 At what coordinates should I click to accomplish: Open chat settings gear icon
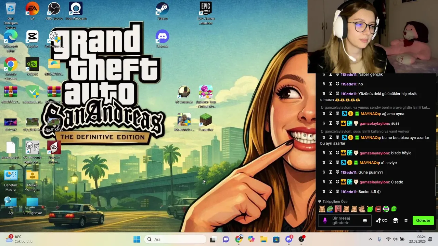tap(406, 220)
